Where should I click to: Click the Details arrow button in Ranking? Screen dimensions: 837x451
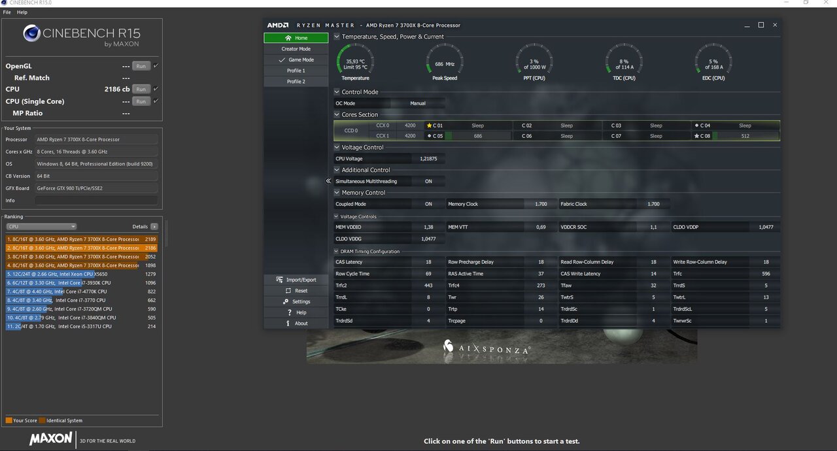(154, 227)
